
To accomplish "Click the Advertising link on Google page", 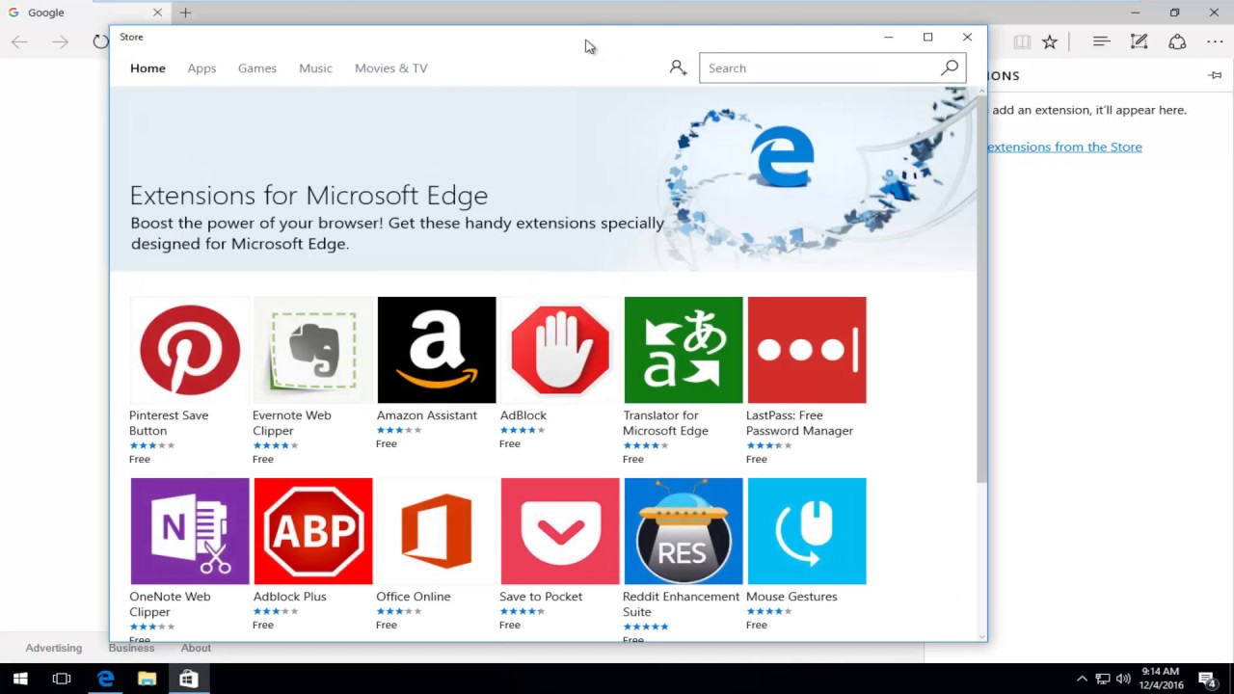I will [54, 648].
